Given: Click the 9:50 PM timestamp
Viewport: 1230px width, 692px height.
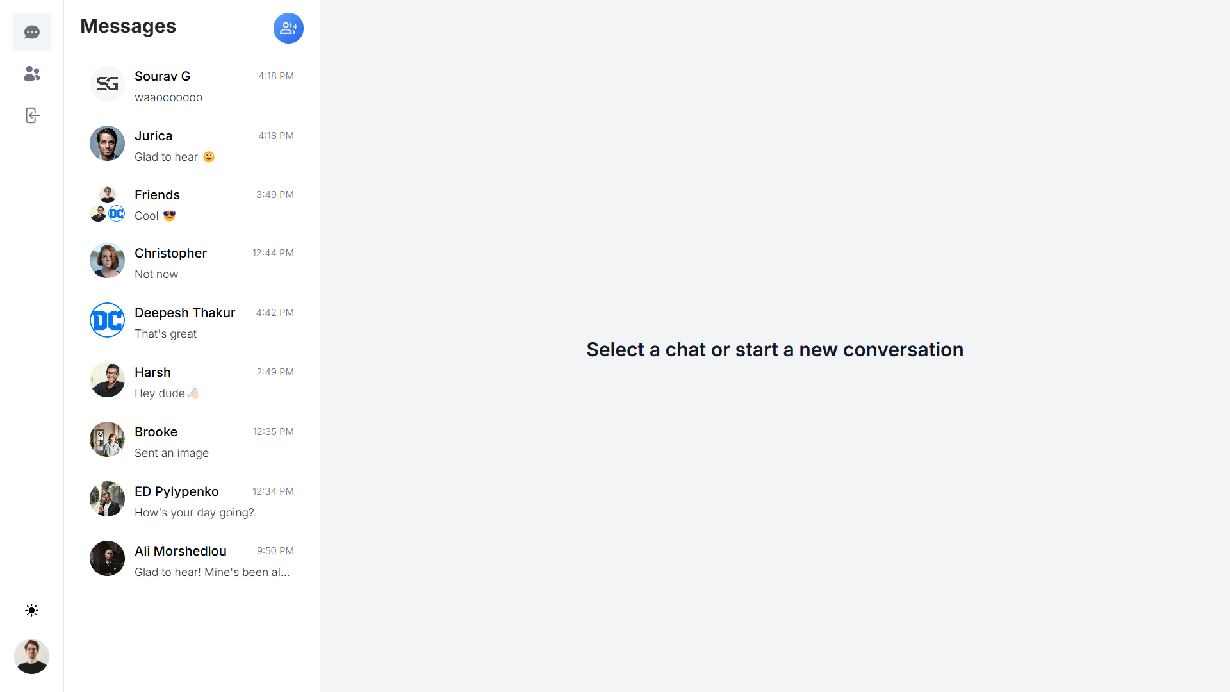Looking at the screenshot, I should (x=275, y=551).
